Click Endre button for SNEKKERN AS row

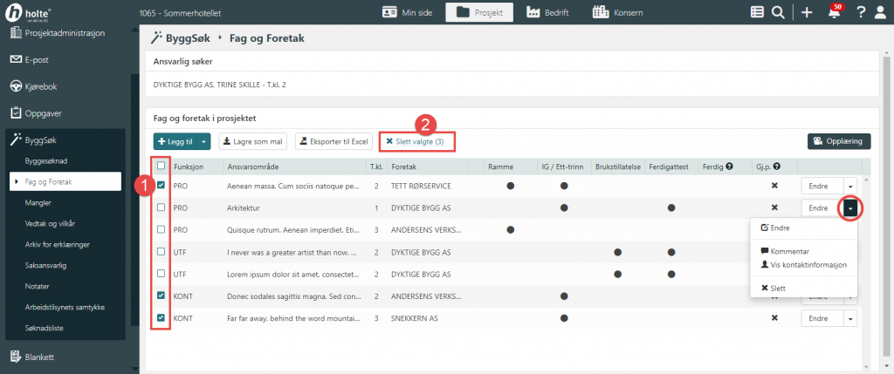(x=822, y=319)
